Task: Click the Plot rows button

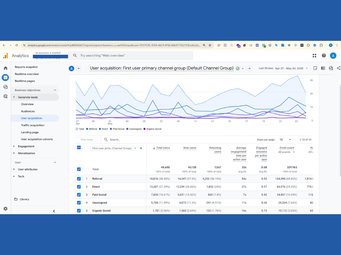Action: tap(87, 140)
